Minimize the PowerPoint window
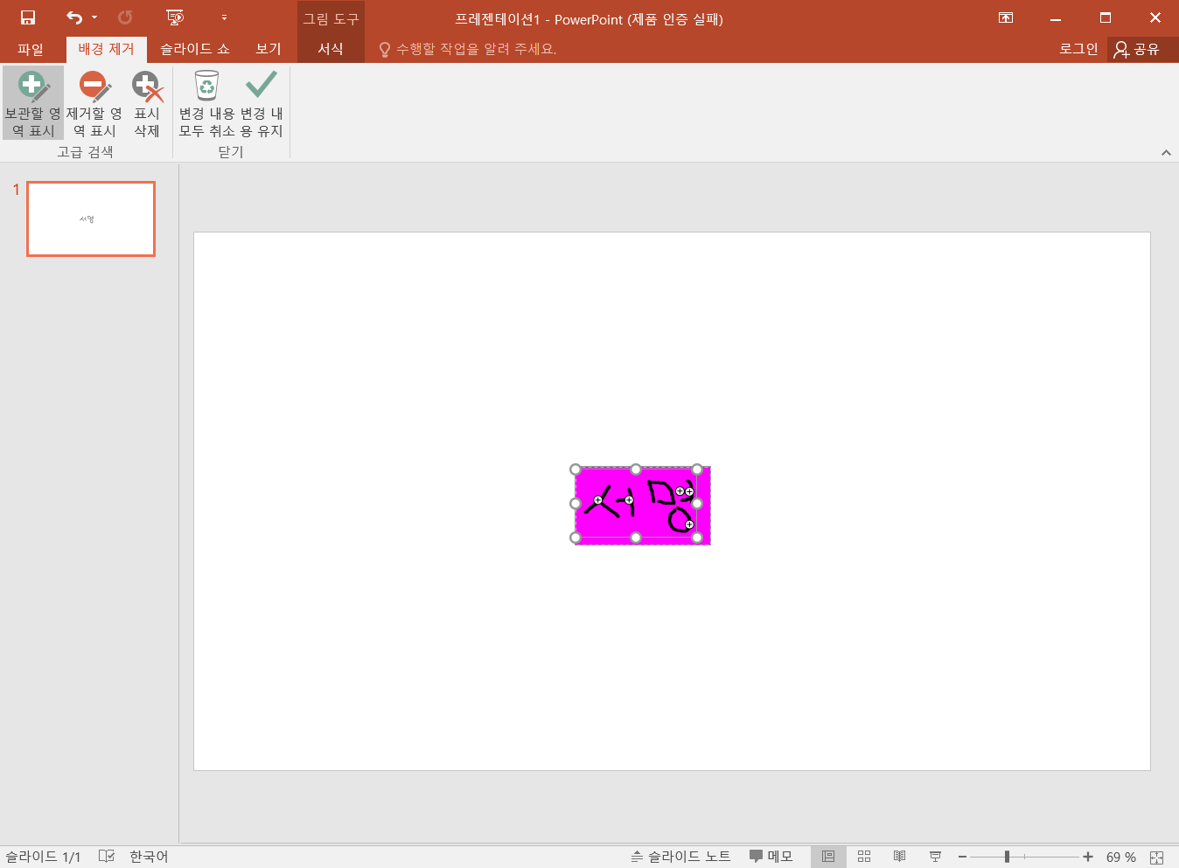Screen dimensions: 1179x868 click(x=1056, y=17)
